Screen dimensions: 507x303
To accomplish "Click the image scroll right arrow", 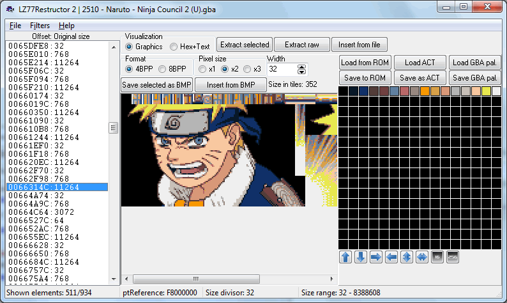I will 331,279.
